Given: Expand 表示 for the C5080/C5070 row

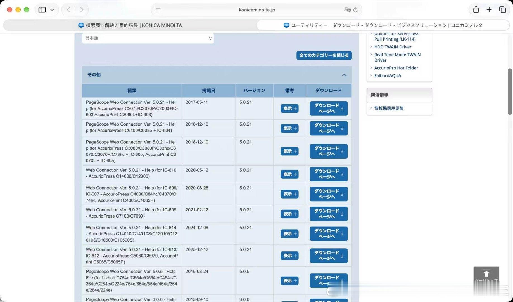Looking at the screenshot, I should (289, 256).
